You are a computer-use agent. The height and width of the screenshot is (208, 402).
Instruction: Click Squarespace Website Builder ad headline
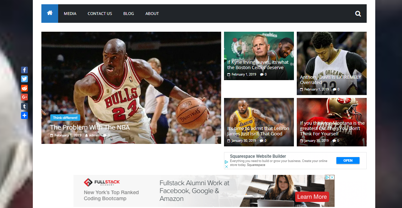[x=258, y=156]
